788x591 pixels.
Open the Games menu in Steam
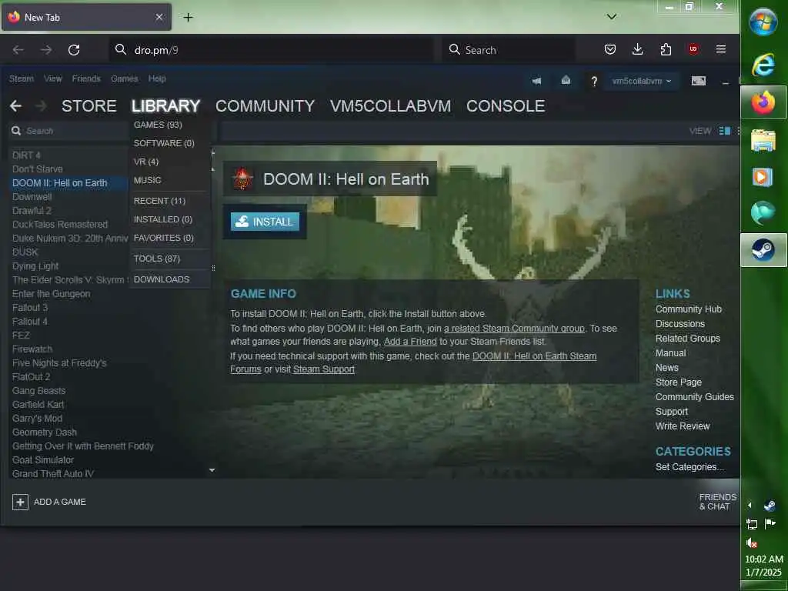pyautogui.click(x=124, y=79)
